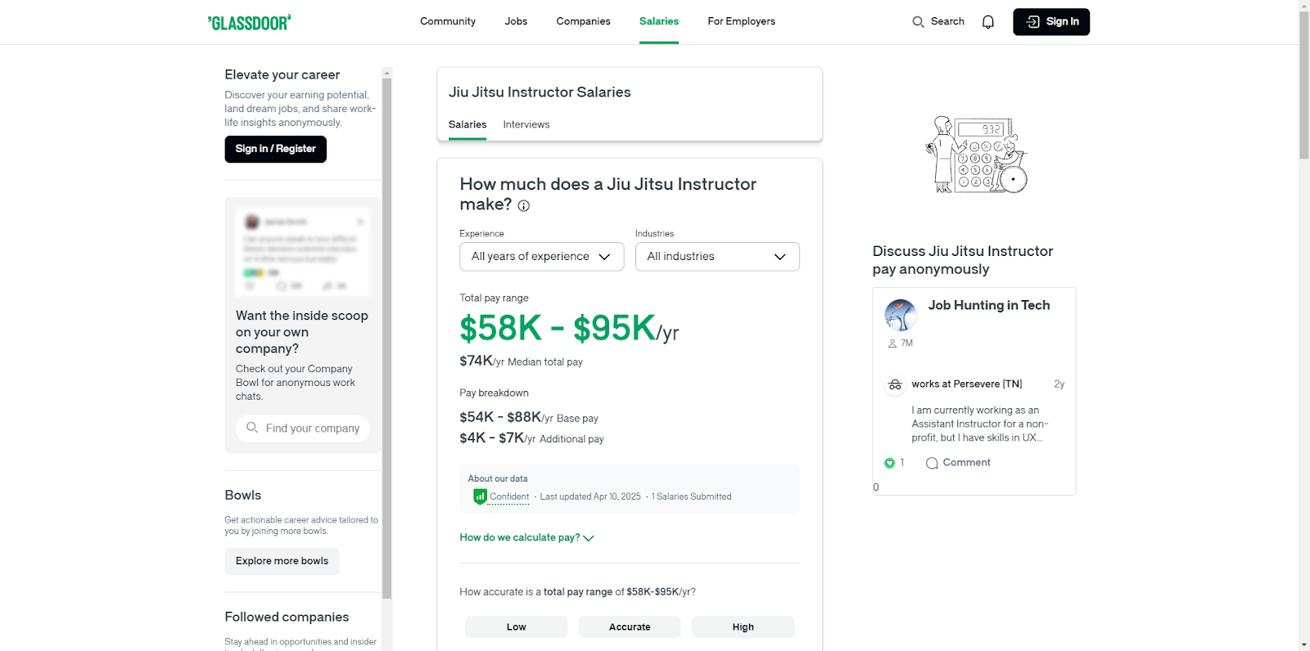Viewport: 1310px width, 651px height.
Task: Click 'works at Persevere (TN)' author
Action: tap(967, 384)
